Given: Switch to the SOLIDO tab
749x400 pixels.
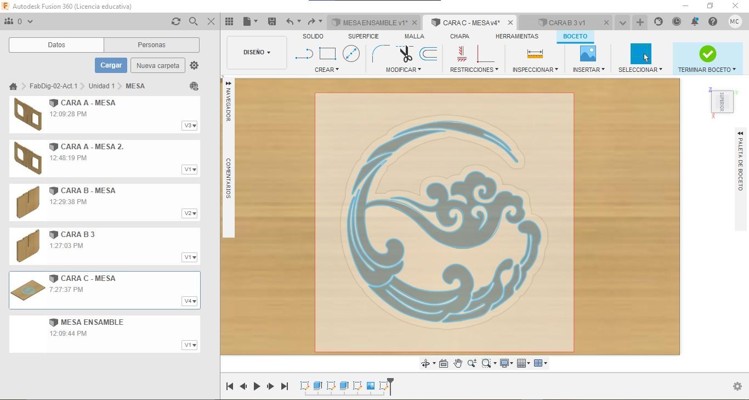Looking at the screenshot, I should click(313, 36).
